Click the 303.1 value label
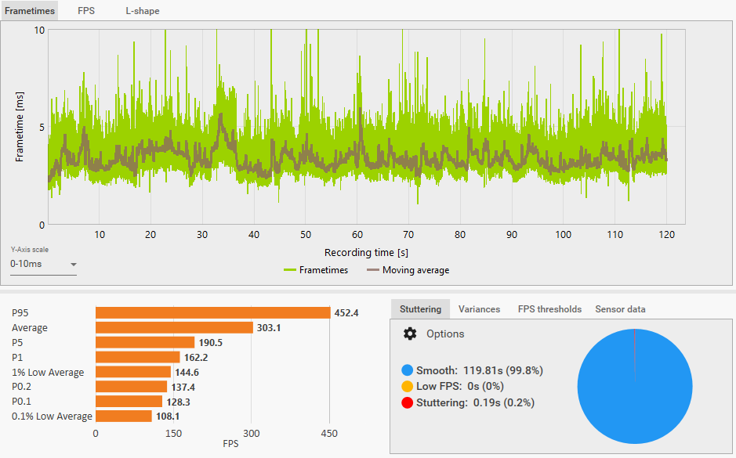736x458 pixels. 269,328
